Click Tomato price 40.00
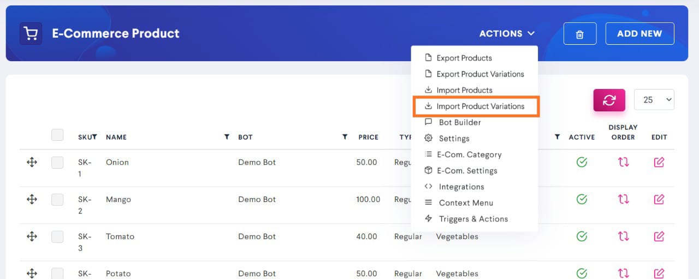Screen dimensions: 699x279 click(366, 236)
